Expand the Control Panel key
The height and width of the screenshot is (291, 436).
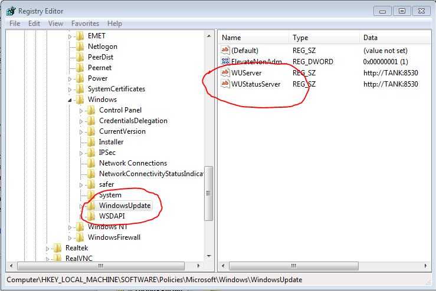(81, 111)
